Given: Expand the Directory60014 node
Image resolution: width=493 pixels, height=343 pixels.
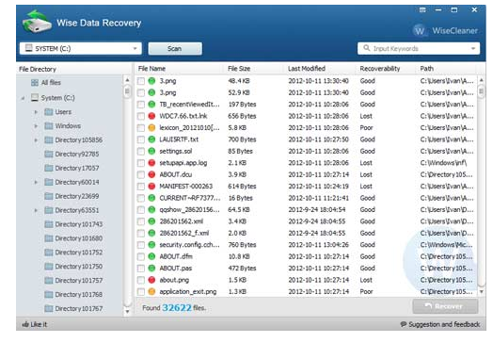Looking at the screenshot, I should 36,183.
